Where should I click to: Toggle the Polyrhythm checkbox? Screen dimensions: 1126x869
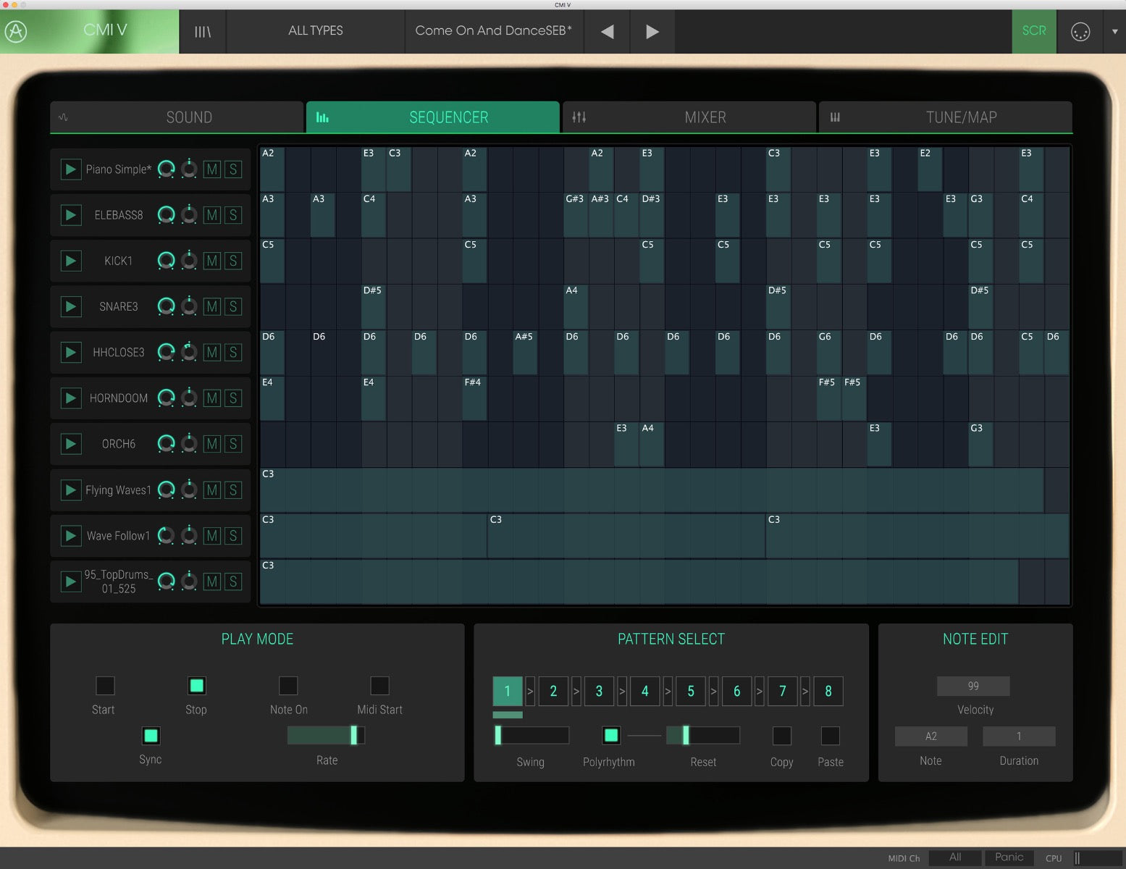pos(611,736)
